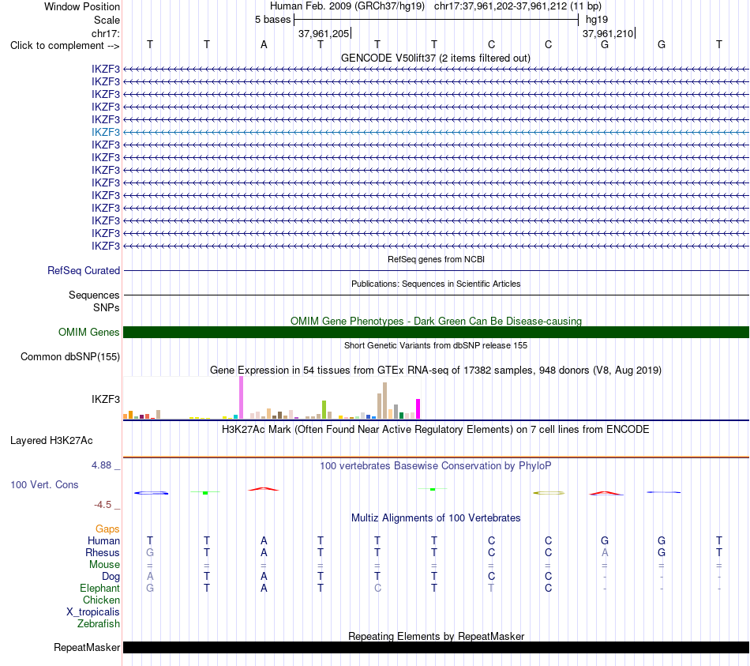Click the orange Gaps label

pos(107,529)
